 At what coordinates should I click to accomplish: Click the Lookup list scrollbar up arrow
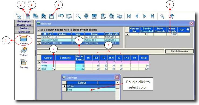tap(117, 83)
